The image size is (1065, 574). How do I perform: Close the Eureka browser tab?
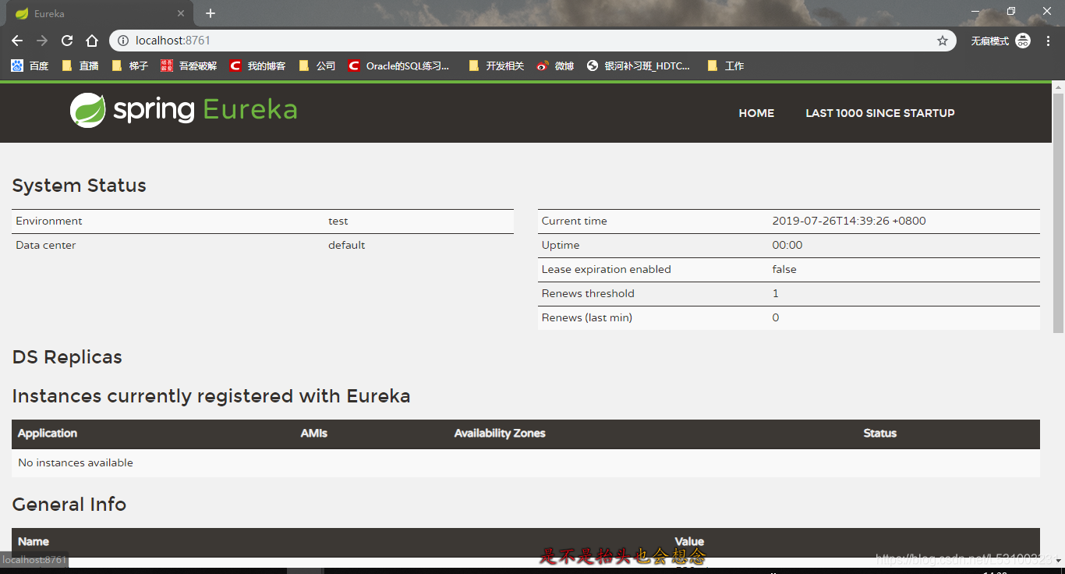tap(181, 13)
